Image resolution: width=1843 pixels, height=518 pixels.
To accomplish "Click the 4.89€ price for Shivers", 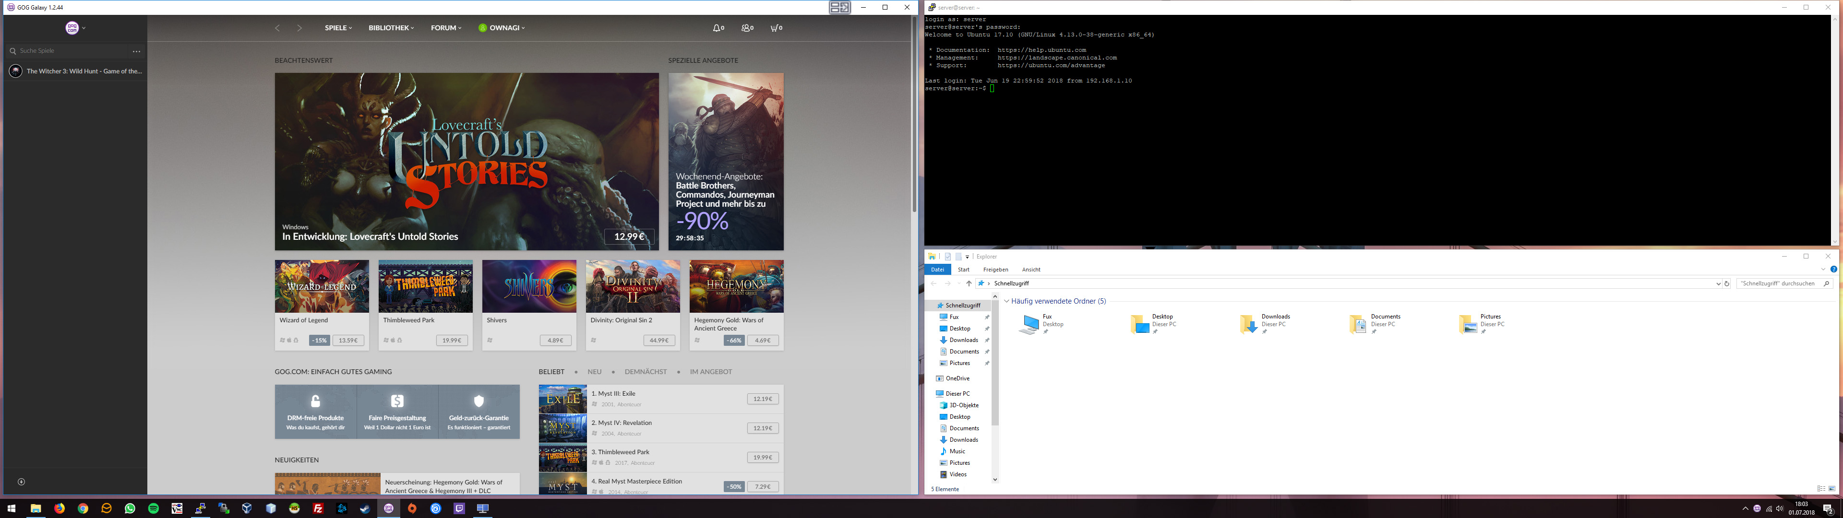I will pos(555,341).
